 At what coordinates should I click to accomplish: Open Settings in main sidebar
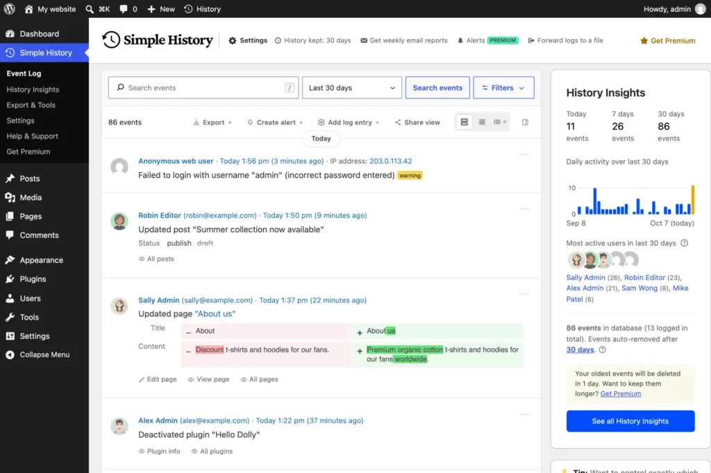pos(44,336)
